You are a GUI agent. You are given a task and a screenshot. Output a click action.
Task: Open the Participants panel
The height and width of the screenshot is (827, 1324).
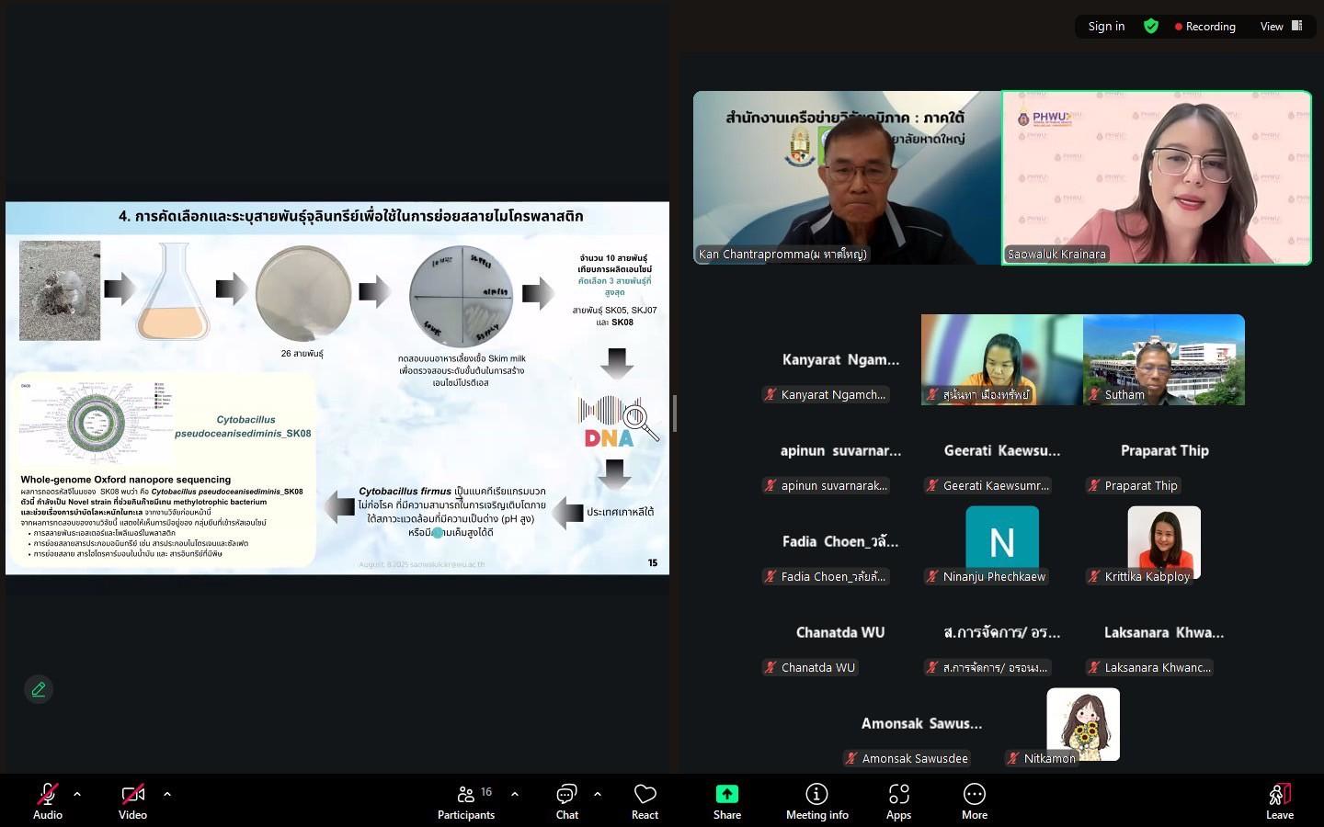[x=466, y=801]
